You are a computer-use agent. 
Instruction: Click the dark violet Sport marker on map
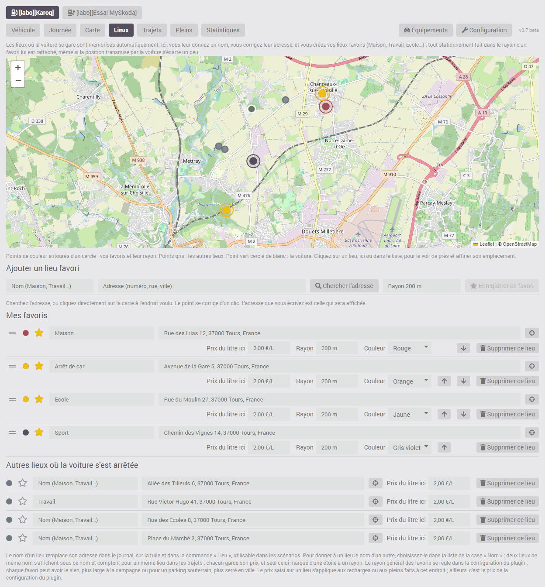[x=253, y=161]
